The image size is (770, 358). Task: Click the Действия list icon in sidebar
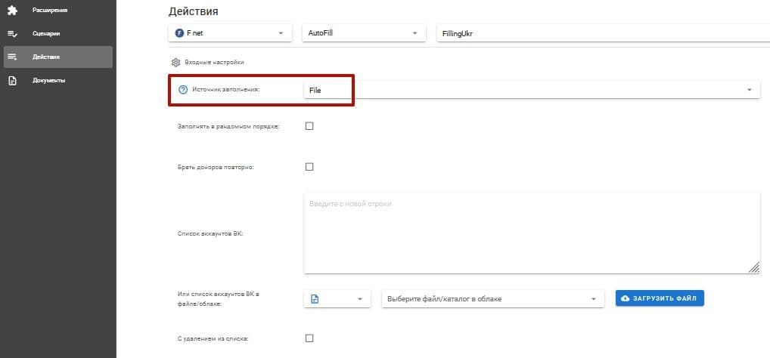12,57
